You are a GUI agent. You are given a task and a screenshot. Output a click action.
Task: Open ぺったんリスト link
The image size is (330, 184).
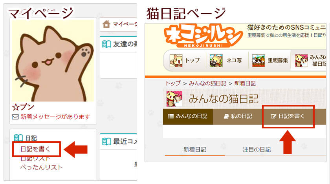pyautogui.click(x=42, y=167)
